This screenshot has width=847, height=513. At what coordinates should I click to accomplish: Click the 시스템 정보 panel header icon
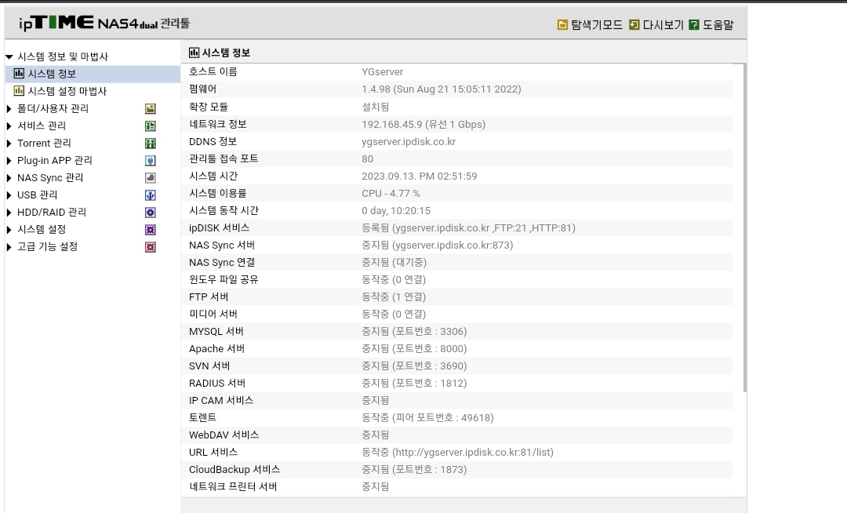click(x=194, y=53)
